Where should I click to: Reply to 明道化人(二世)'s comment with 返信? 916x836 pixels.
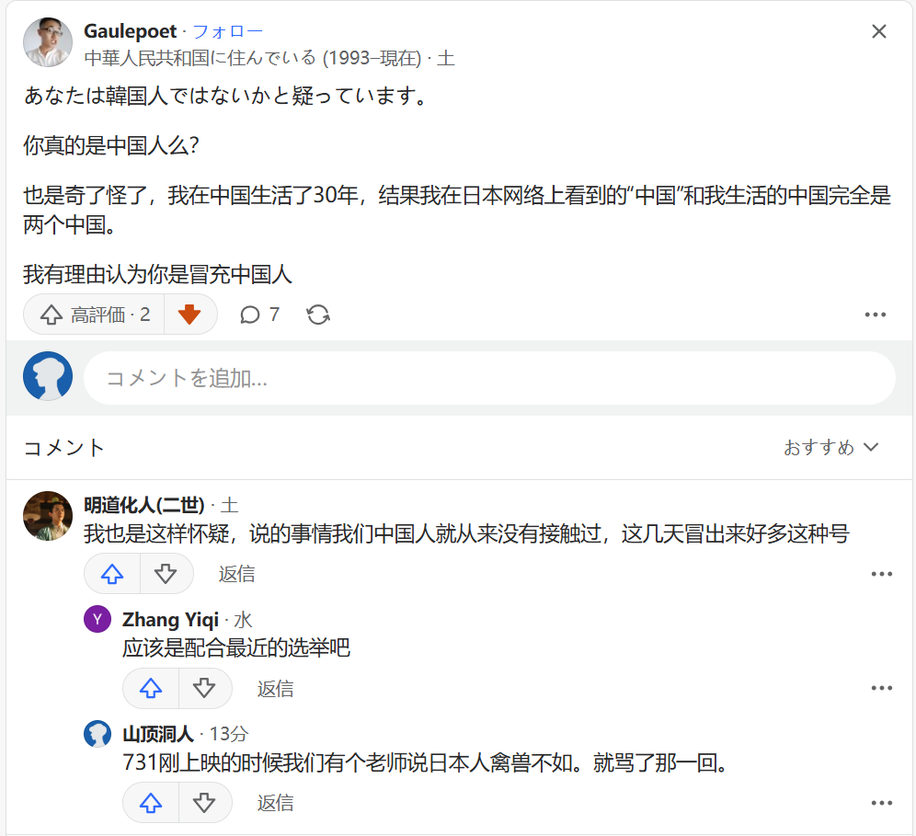pyautogui.click(x=236, y=574)
